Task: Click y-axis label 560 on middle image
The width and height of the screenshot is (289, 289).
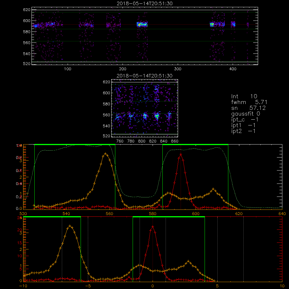Action: tap(106, 115)
